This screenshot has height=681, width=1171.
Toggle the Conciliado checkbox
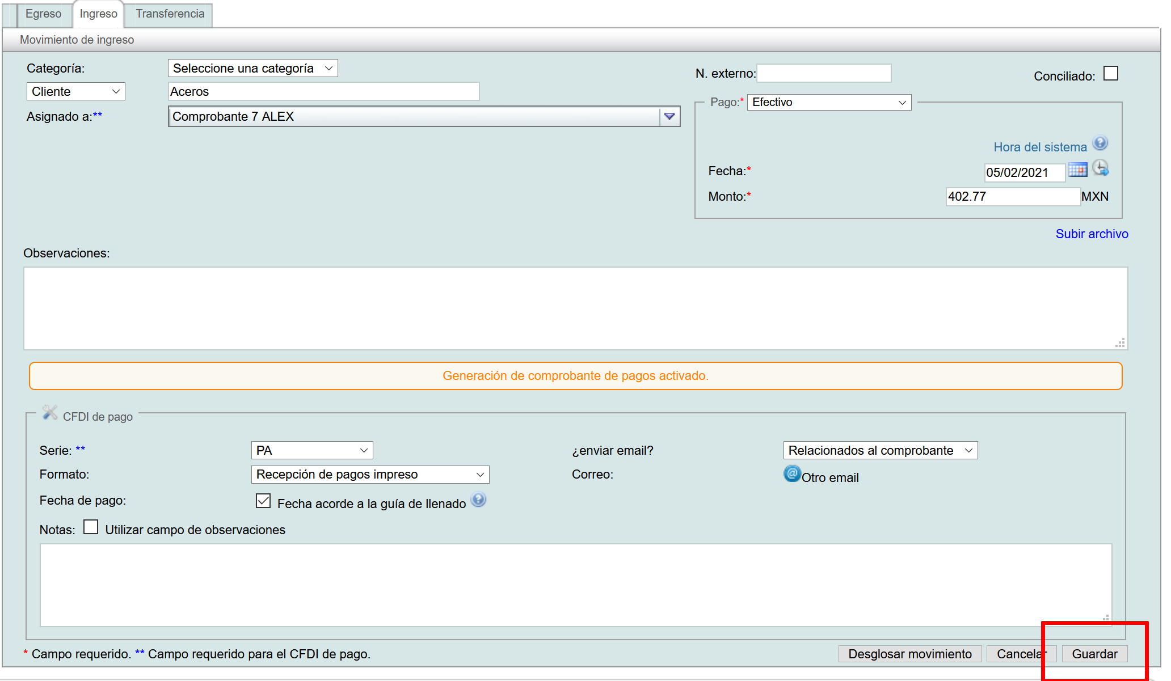pos(1110,74)
